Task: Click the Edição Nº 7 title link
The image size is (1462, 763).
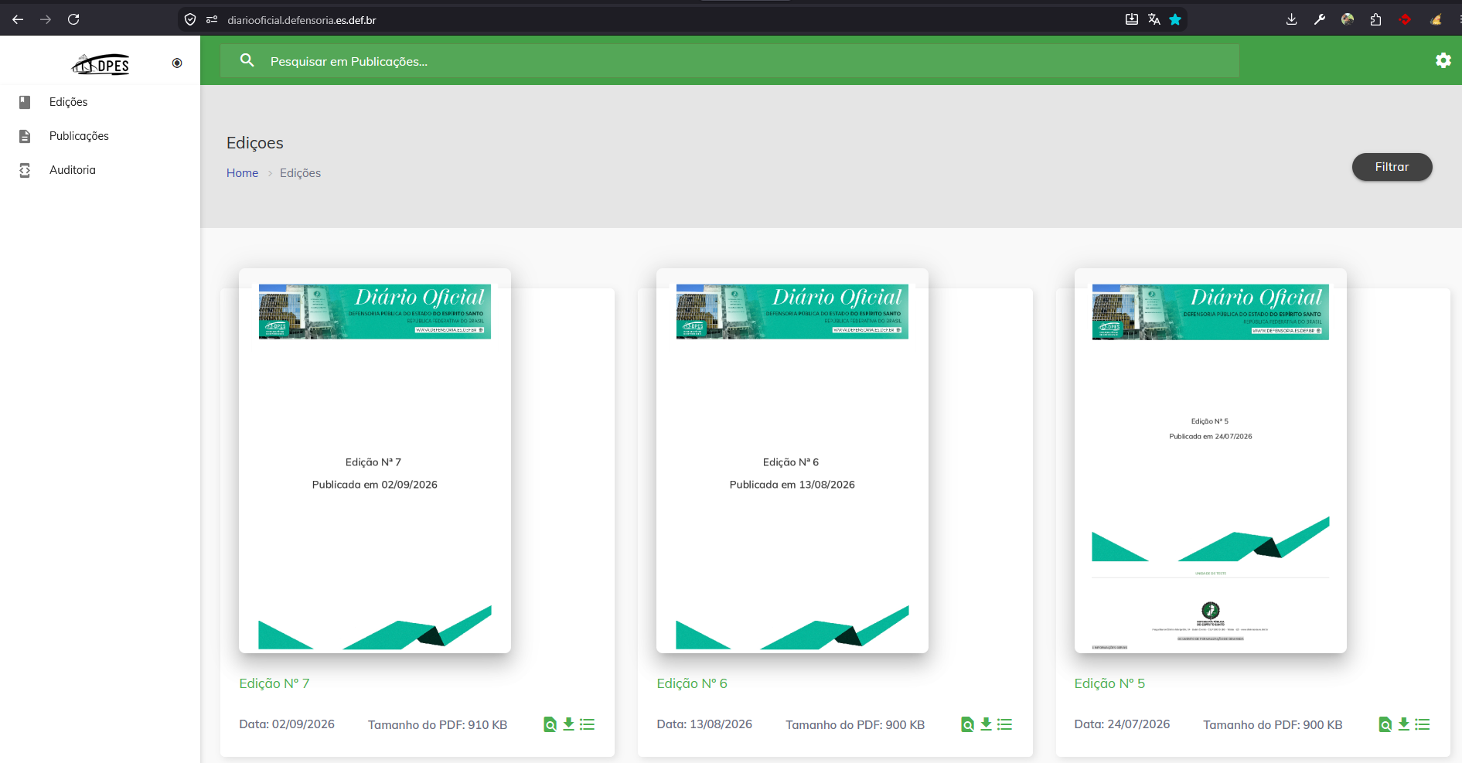Action: [x=274, y=683]
